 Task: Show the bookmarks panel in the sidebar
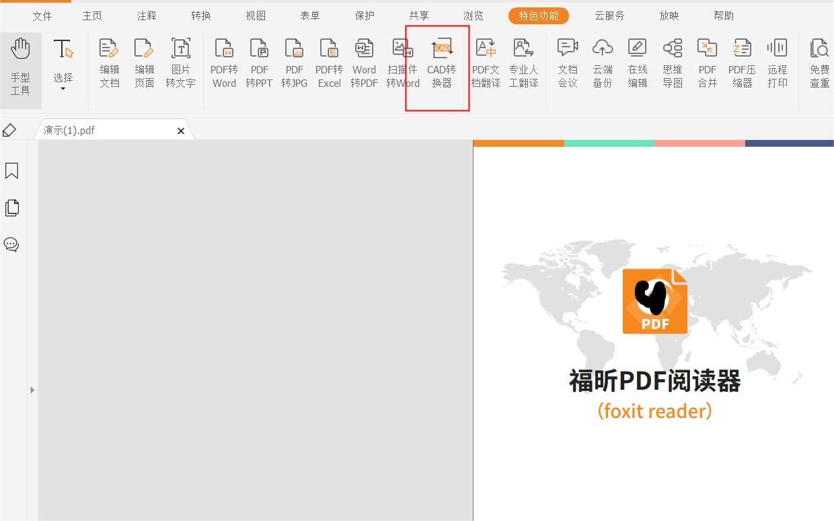11,171
